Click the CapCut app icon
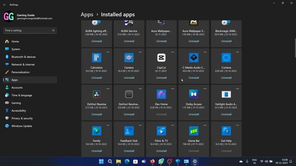Viewport: 296px width, 166px height. pyautogui.click(x=161, y=58)
